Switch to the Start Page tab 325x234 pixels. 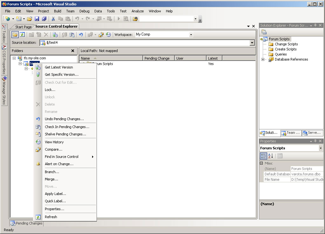tap(23, 27)
